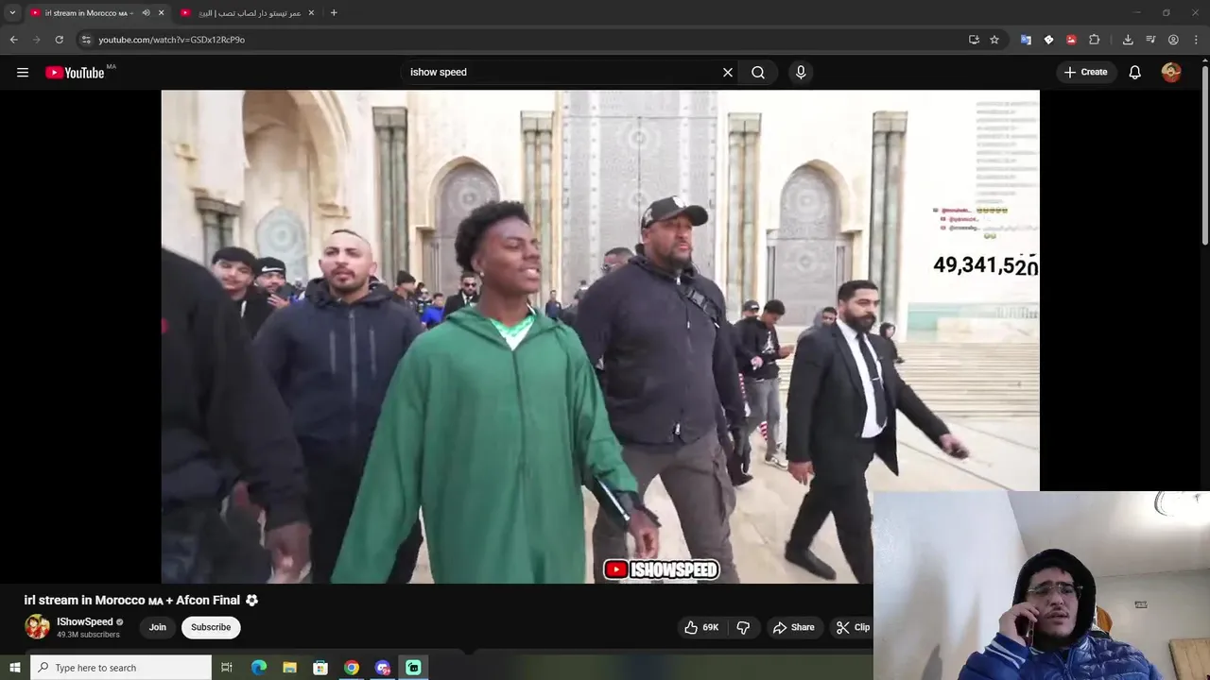Open the media controls music icon
Image resolution: width=1210 pixels, height=680 pixels.
(x=1150, y=40)
